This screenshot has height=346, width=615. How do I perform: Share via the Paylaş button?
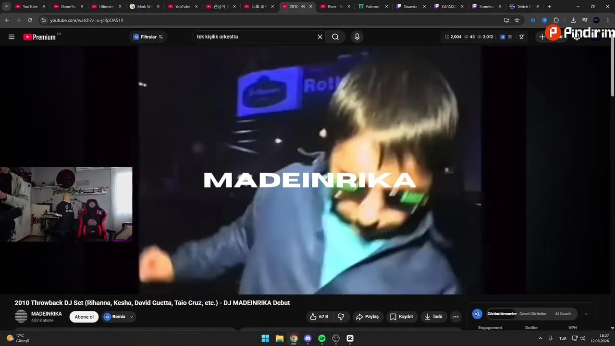[x=368, y=317]
